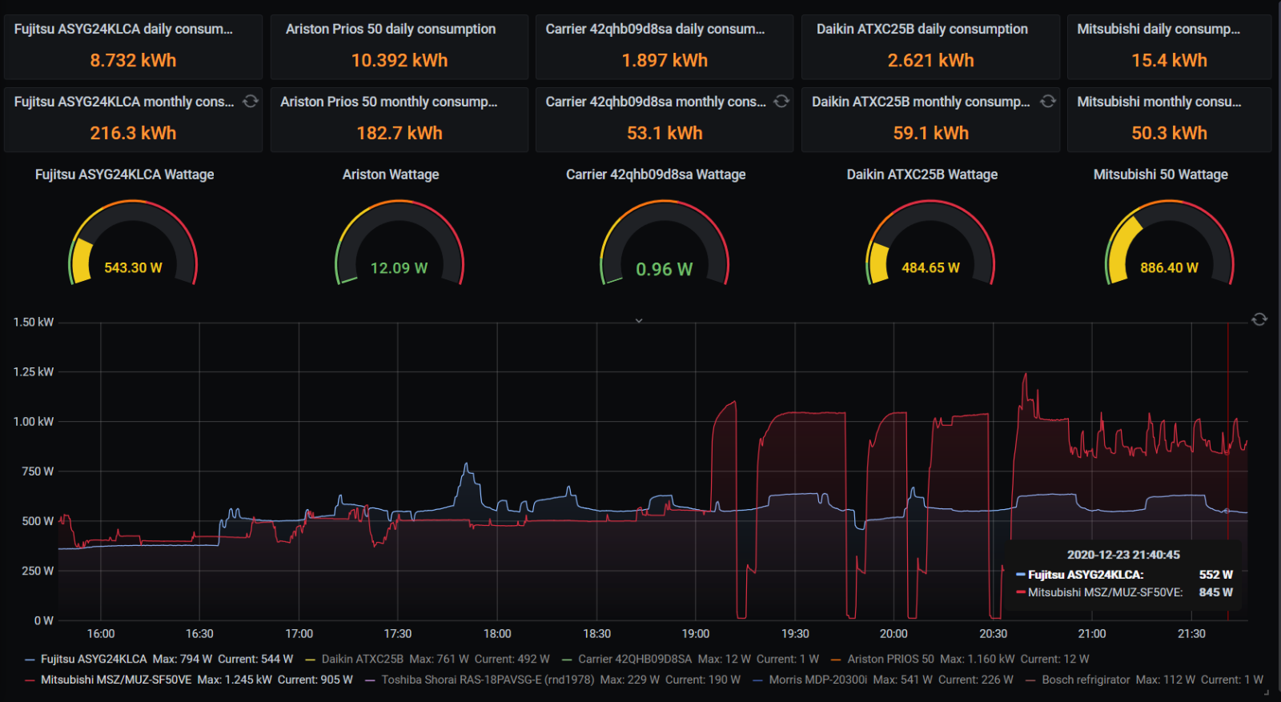Click Mitsubishi red legend color line
Viewport: 1281px width, 702px height.
(x=30, y=680)
